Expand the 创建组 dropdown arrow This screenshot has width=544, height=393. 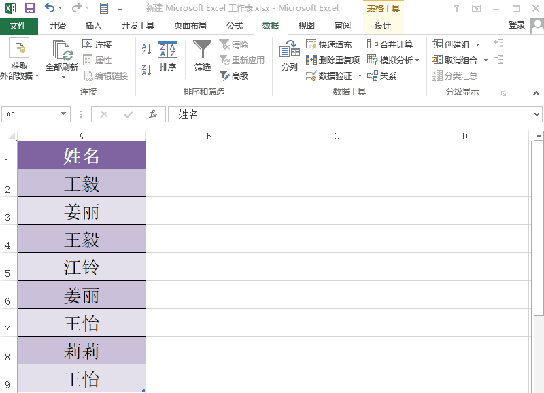(478, 44)
